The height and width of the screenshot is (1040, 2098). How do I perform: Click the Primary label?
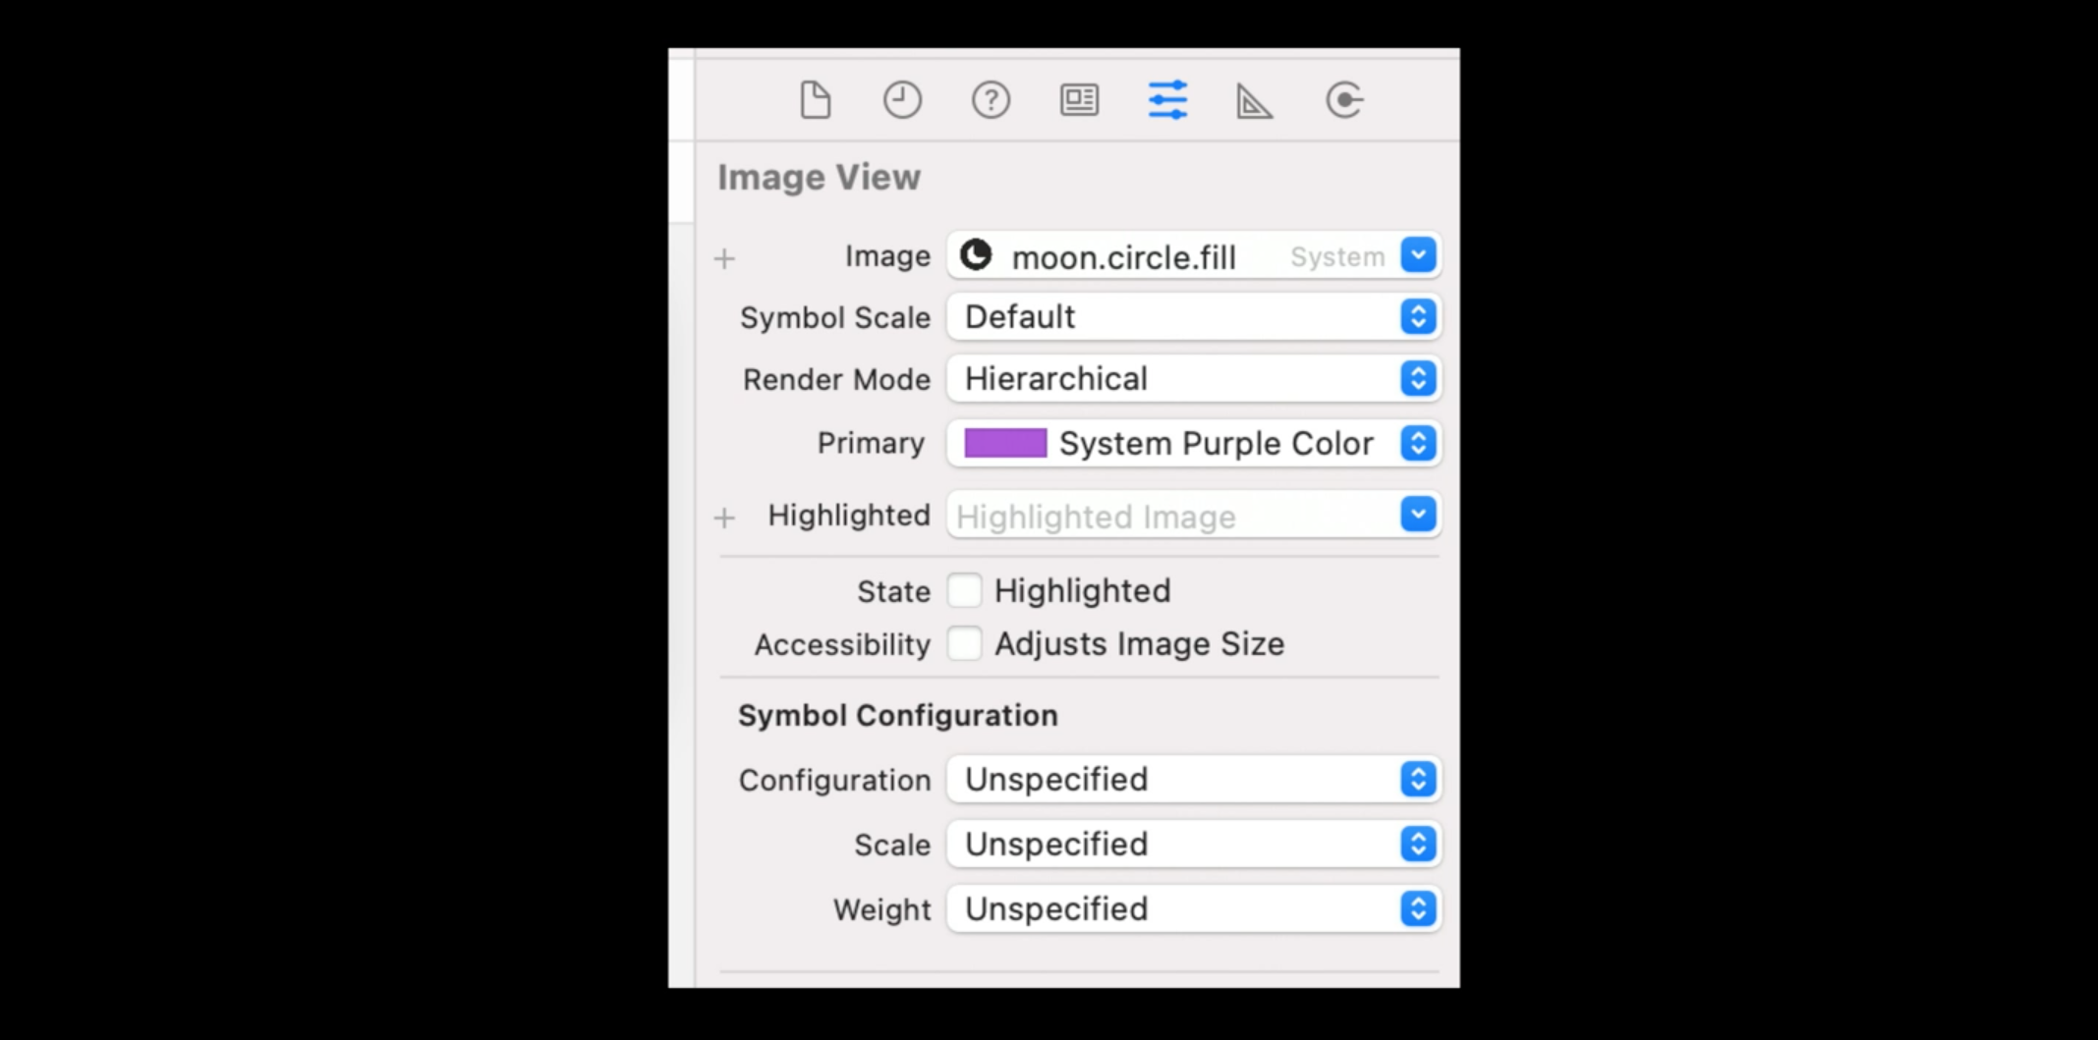pyautogui.click(x=871, y=443)
